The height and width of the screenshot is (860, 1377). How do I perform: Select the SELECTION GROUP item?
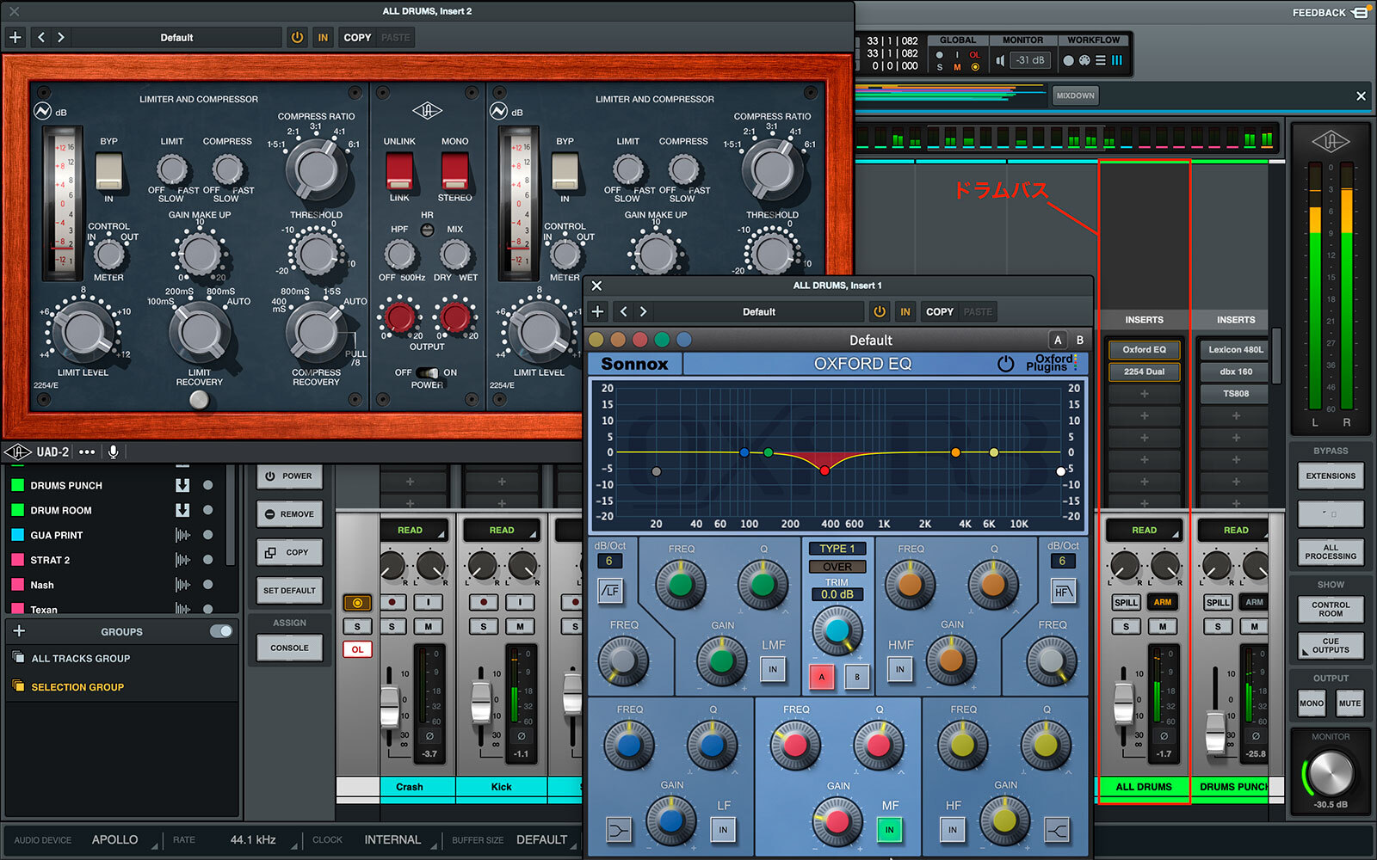pyautogui.click(x=77, y=687)
